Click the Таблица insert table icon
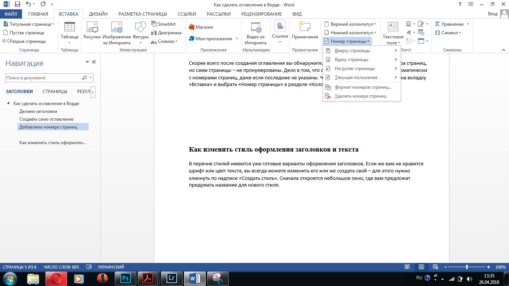Screen dimensions: 509x286 pyautogui.click(x=69, y=28)
